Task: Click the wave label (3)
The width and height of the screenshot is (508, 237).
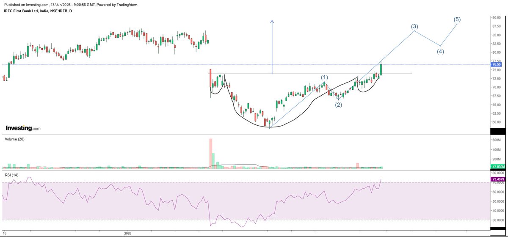Action: pos(414,27)
